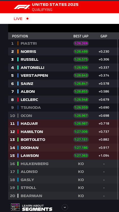Open the segments timing icon at bottom
Screen dimensions: 119x212
click(15, 207)
